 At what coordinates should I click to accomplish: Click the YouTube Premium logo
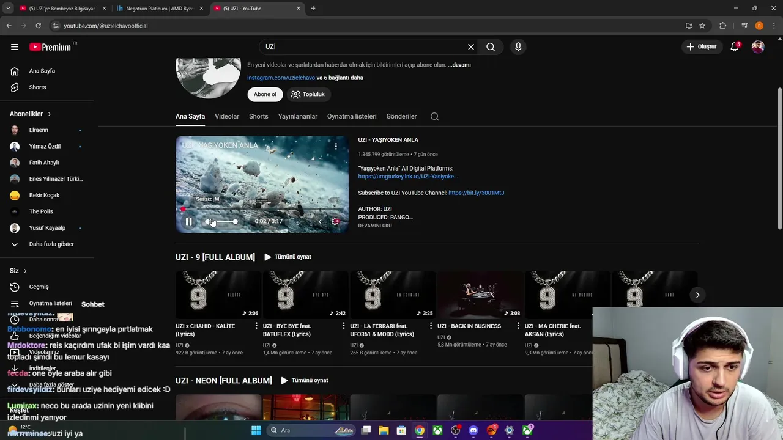point(50,47)
